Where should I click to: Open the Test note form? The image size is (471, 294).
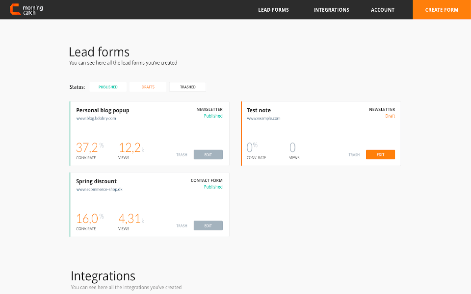tap(259, 110)
